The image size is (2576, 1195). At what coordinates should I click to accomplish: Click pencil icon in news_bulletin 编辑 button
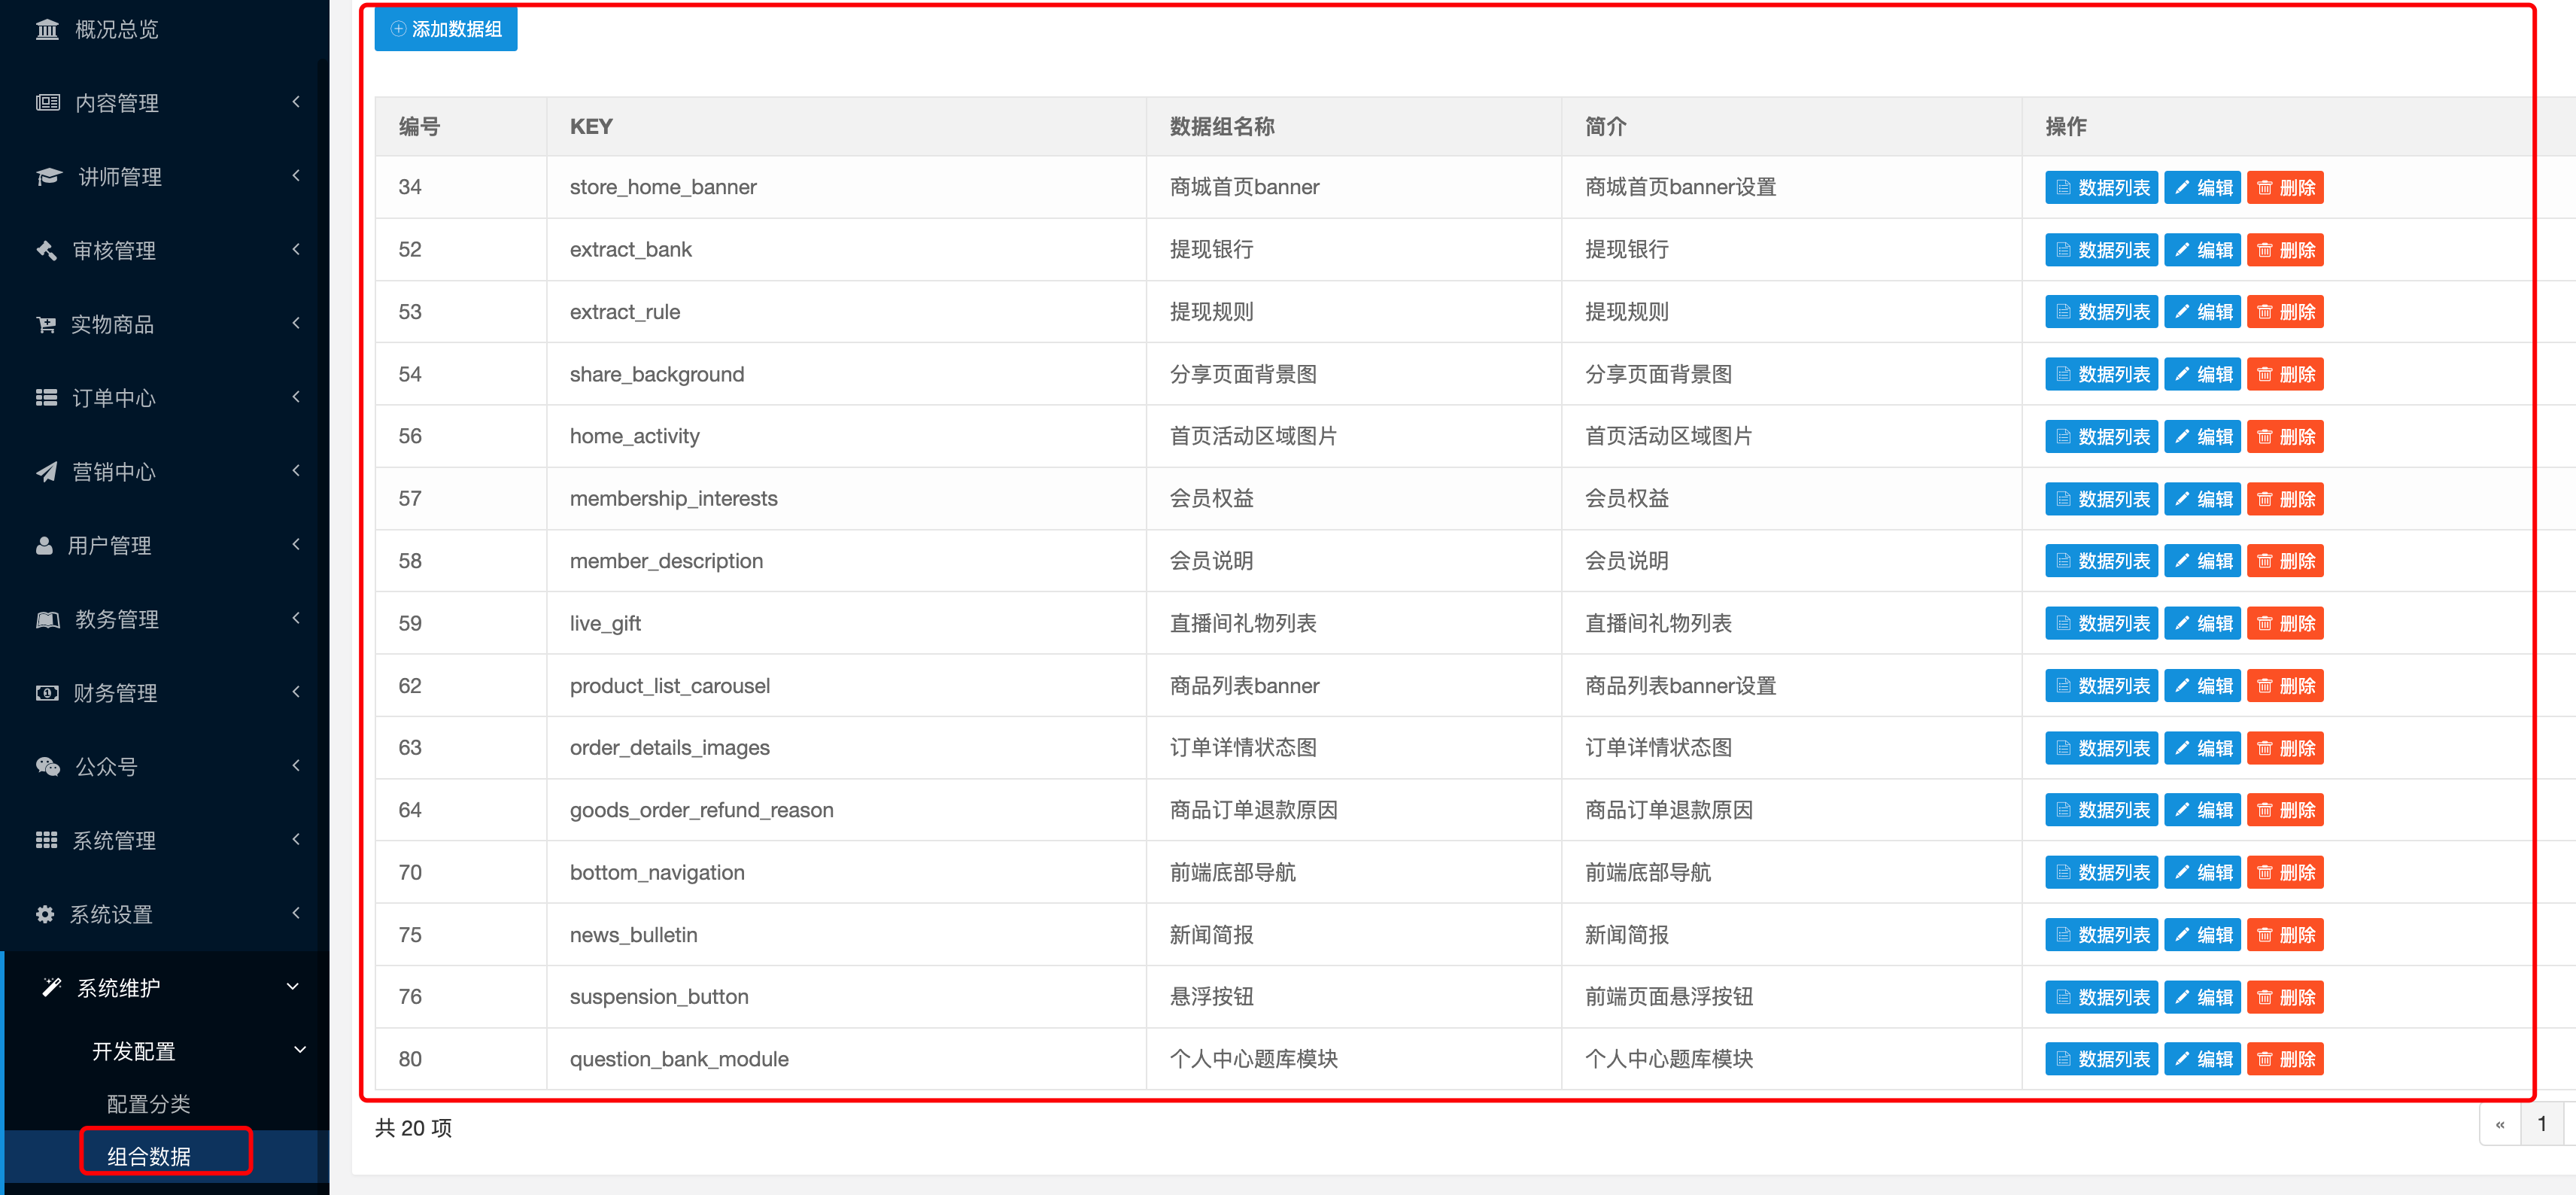click(x=2182, y=935)
